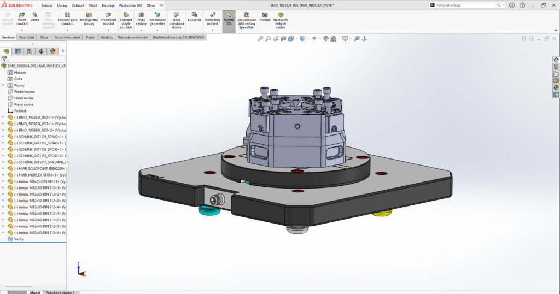Expand more manager tabs chevron
The image size is (560, 294).
click(x=63, y=51)
